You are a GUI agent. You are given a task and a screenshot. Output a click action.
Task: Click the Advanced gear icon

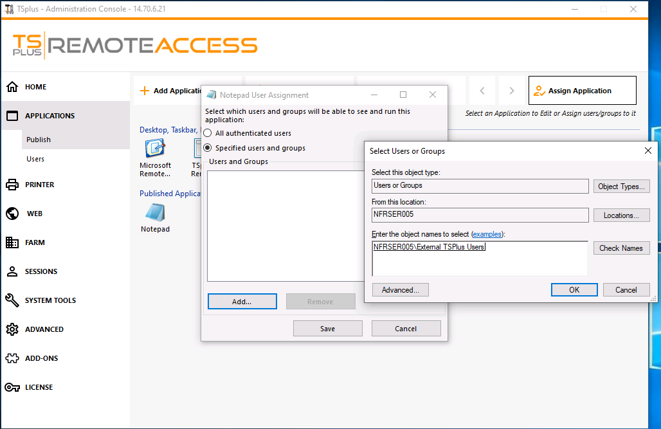(x=12, y=329)
